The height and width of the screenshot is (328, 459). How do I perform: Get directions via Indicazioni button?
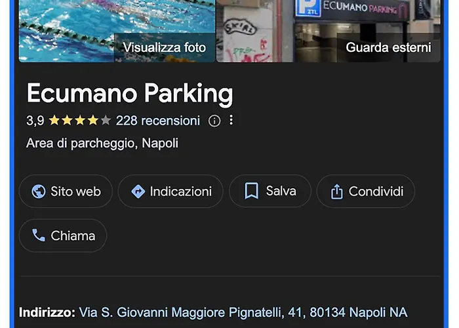(170, 192)
